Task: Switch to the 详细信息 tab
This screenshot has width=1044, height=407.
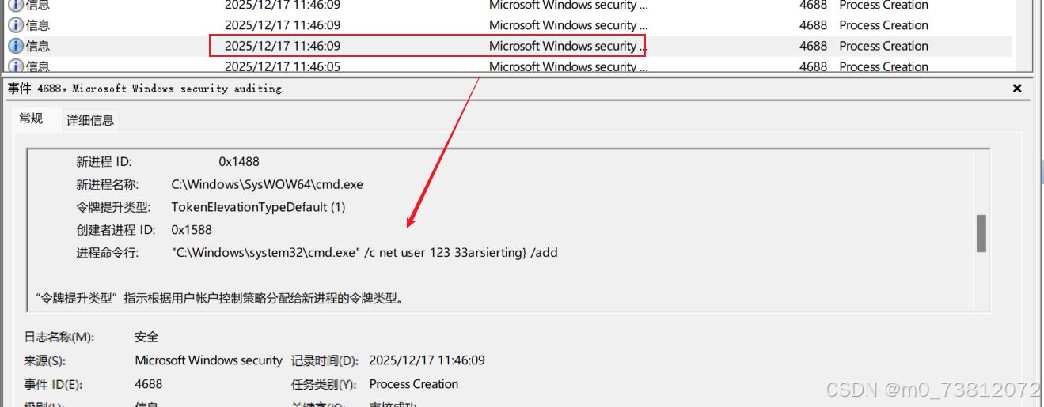Action: pos(89,120)
